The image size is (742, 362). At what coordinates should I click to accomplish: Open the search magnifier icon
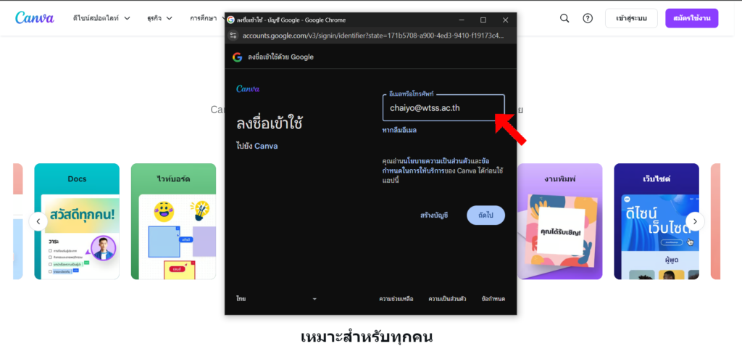coord(564,18)
